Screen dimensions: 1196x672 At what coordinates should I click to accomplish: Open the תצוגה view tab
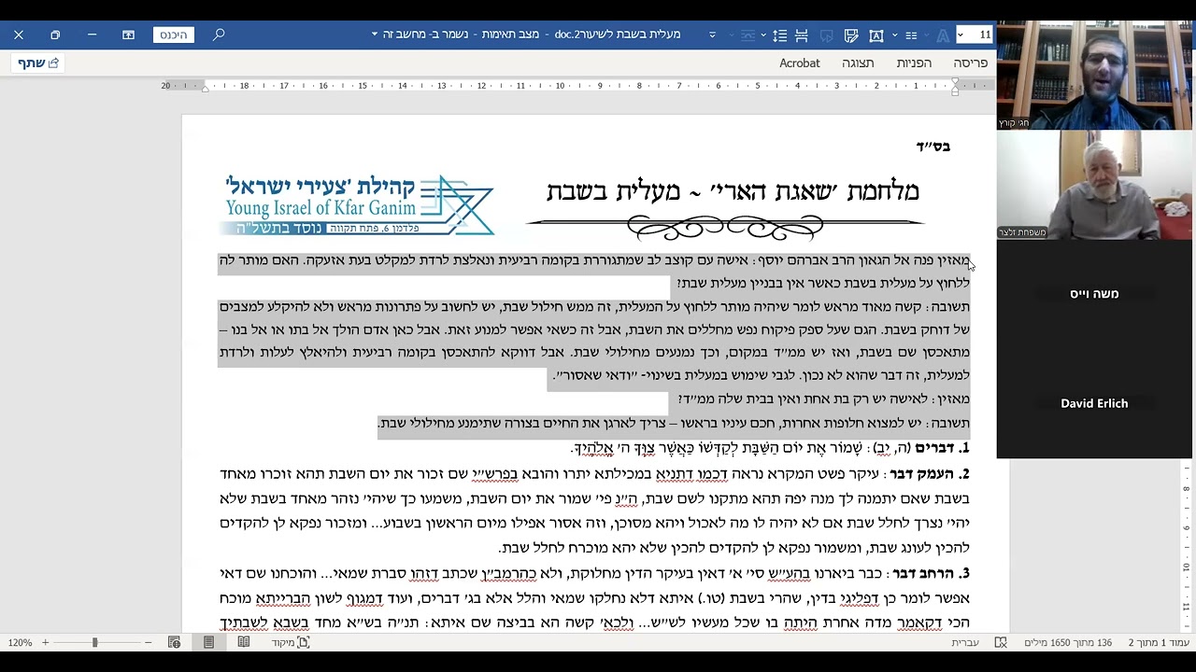tap(858, 63)
